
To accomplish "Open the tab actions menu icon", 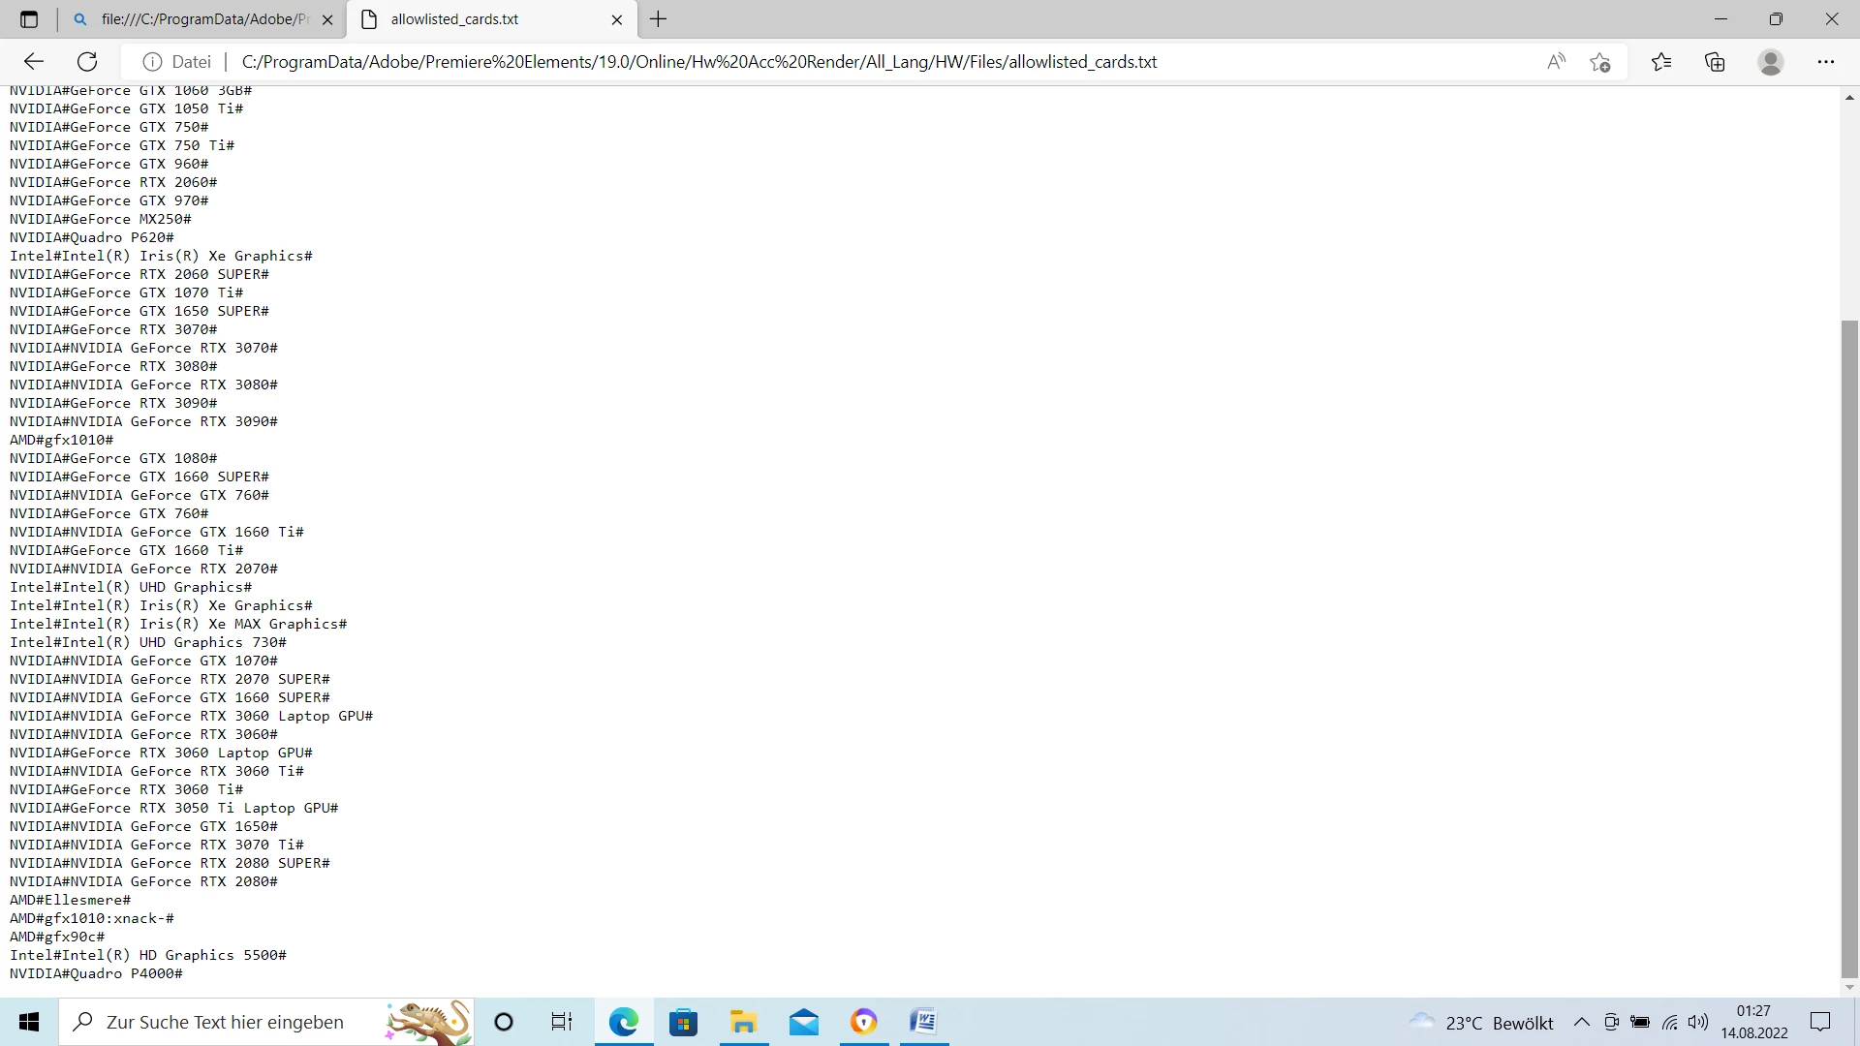I will pos(29,19).
